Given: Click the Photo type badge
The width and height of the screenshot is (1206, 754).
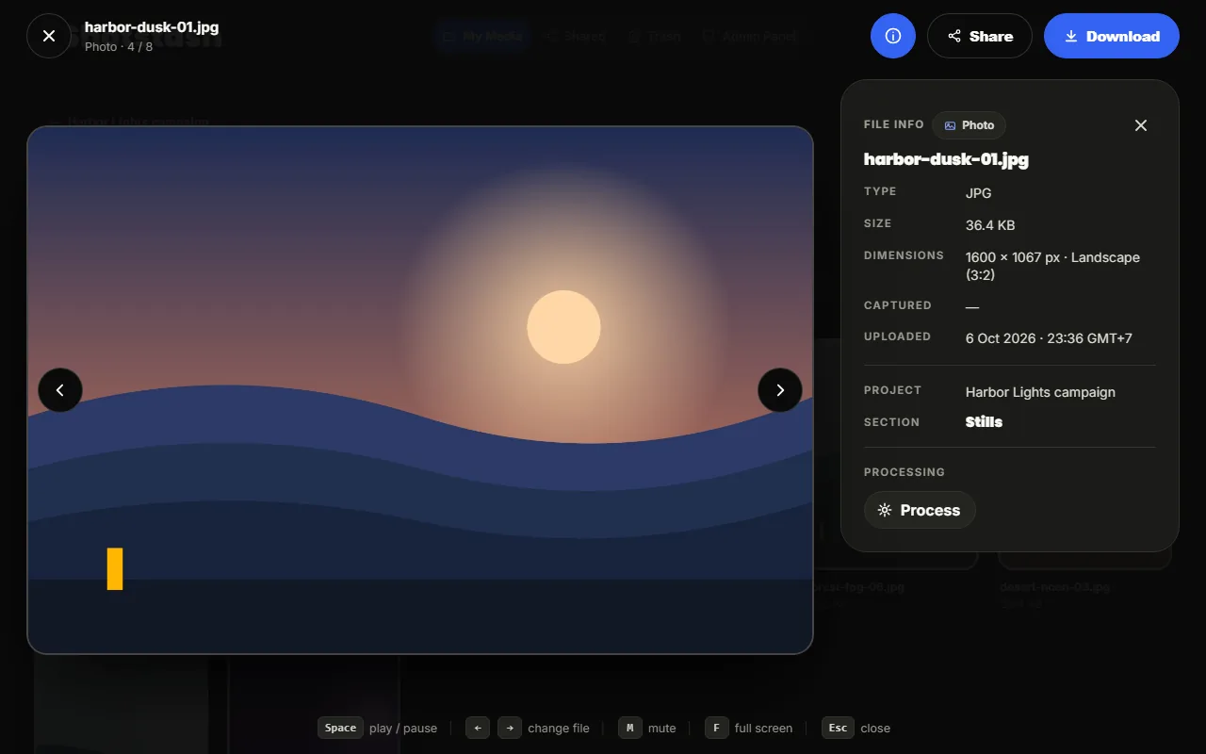Looking at the screenshot, I should pos(970,125).
